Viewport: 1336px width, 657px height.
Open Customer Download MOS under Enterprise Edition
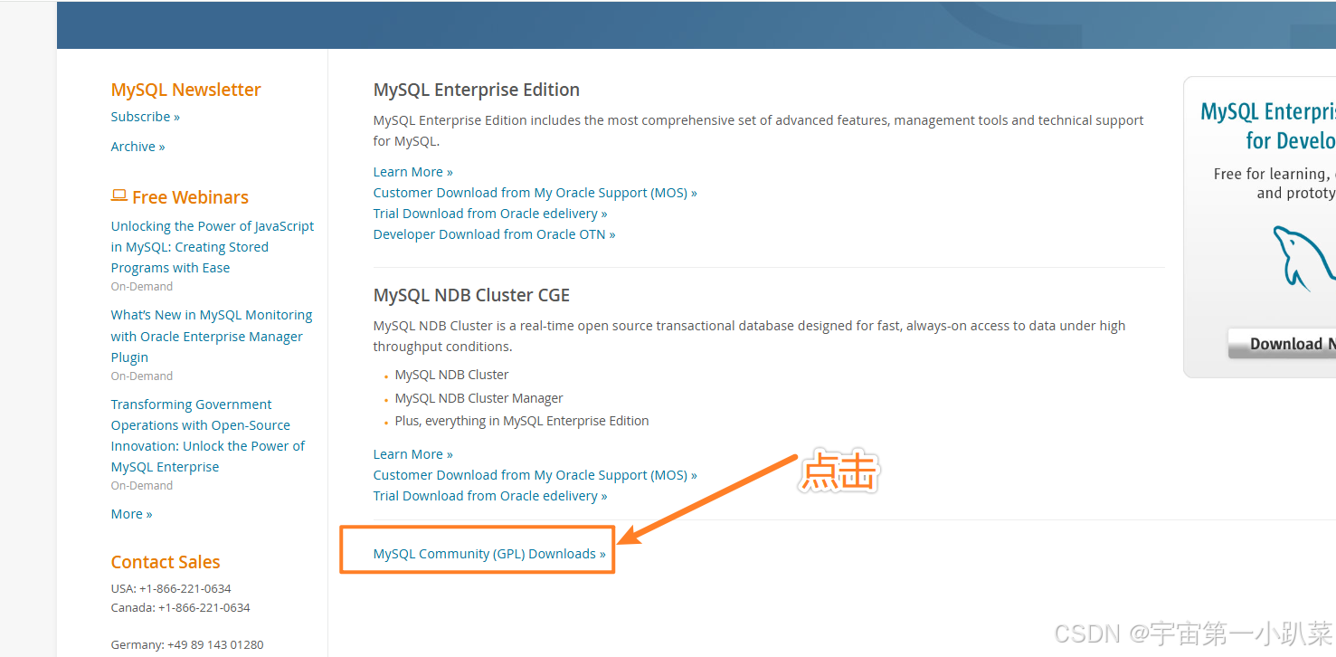[535, 193]
